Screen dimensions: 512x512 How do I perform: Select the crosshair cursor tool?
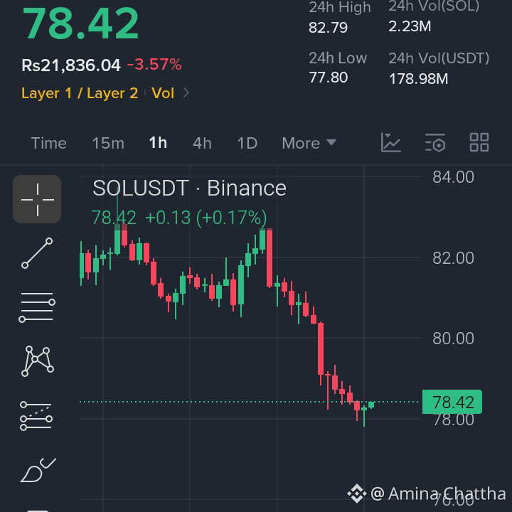pos(37,199)
